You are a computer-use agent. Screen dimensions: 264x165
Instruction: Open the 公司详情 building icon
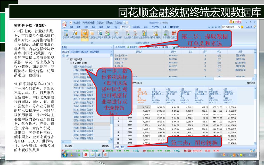point(166,34)
